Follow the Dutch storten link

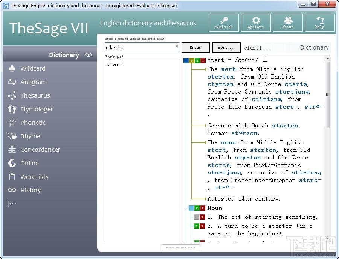pyautogui.click(x=285, y=126)
